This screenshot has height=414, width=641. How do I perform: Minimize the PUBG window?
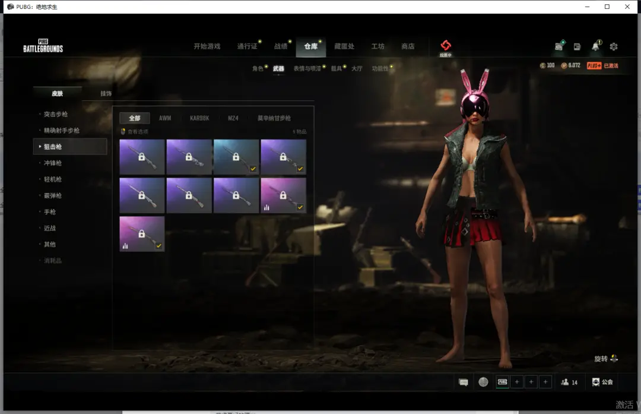coord(587,7)
